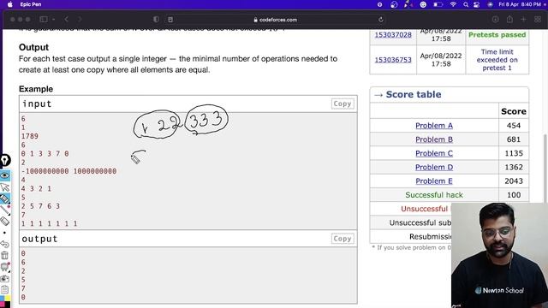Open Problem C link
Screen dimensions: 548x308
(434, 153)
